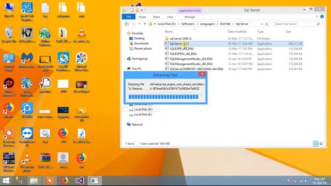Open Customize Quick Access Toolbar dropdown
This screenshot has width=331, height=186.
point(142,10)
